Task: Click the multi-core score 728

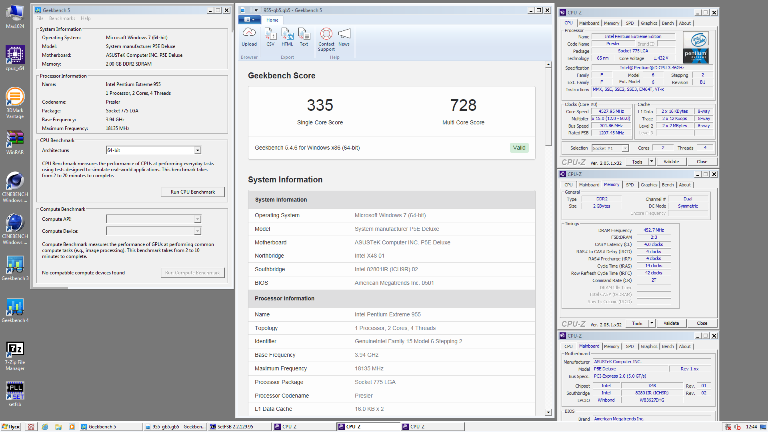Action: pyautogui.click(x=463, y=105)
